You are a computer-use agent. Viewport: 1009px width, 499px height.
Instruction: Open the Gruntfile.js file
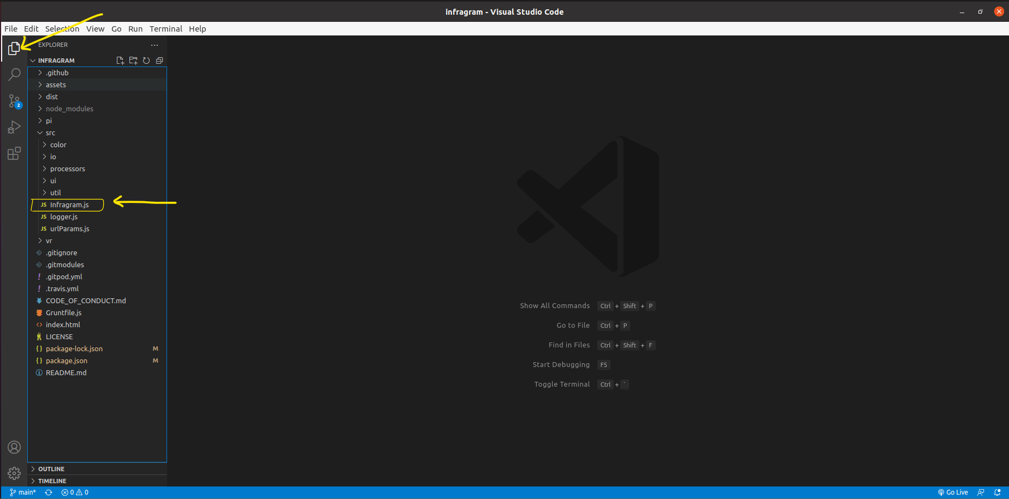point(97,313)
